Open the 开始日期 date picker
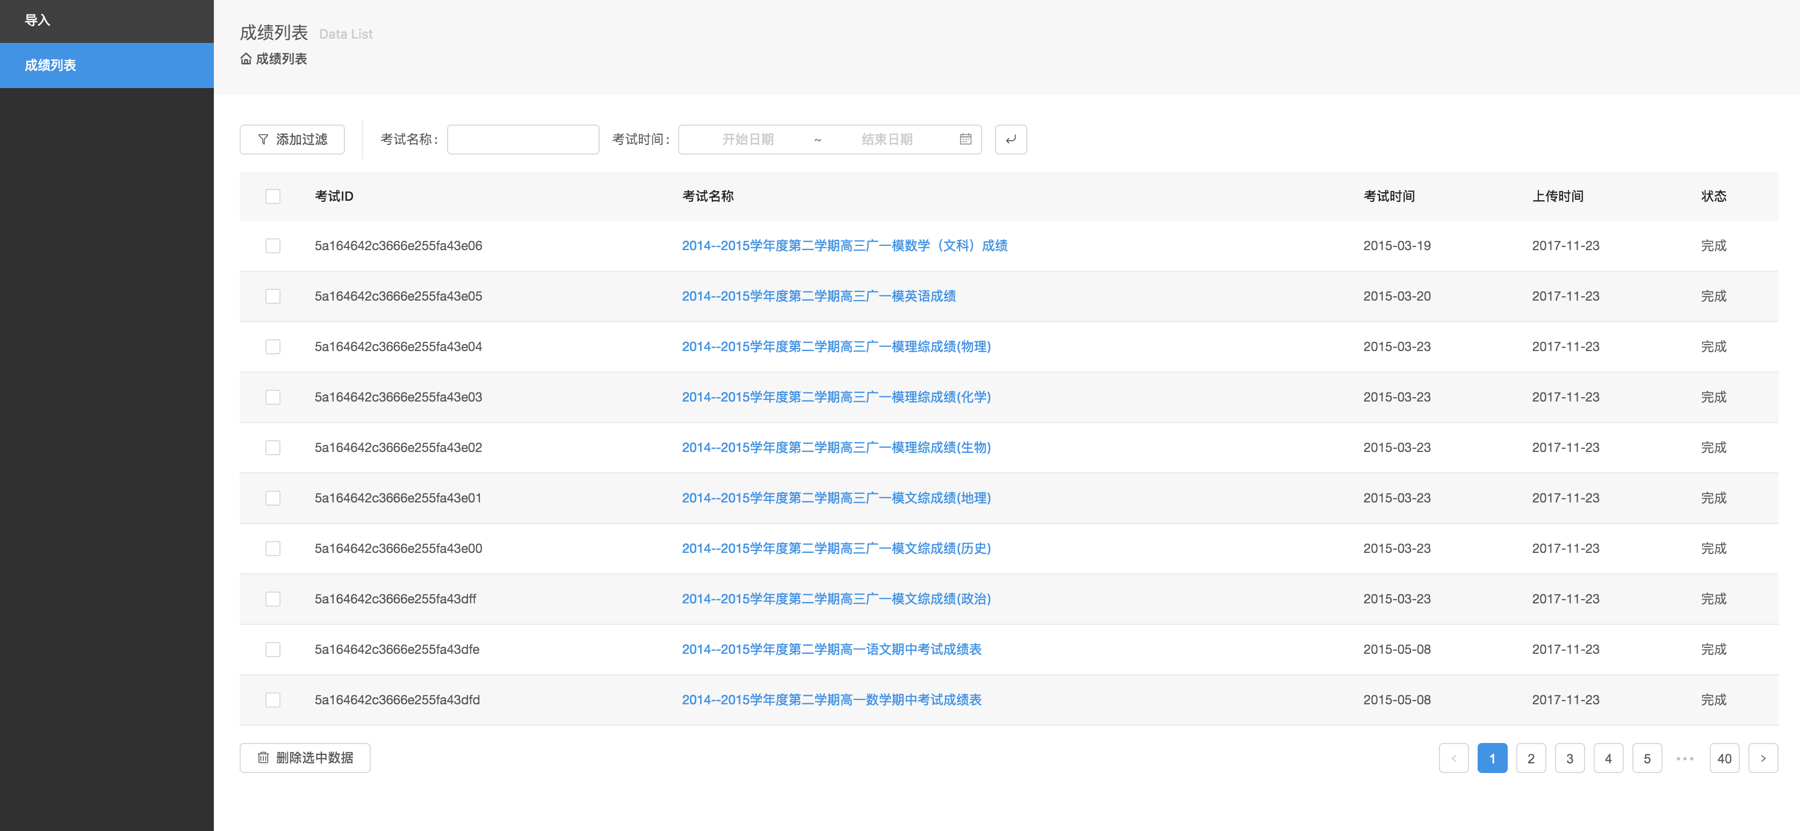 [x=747, y=139]
